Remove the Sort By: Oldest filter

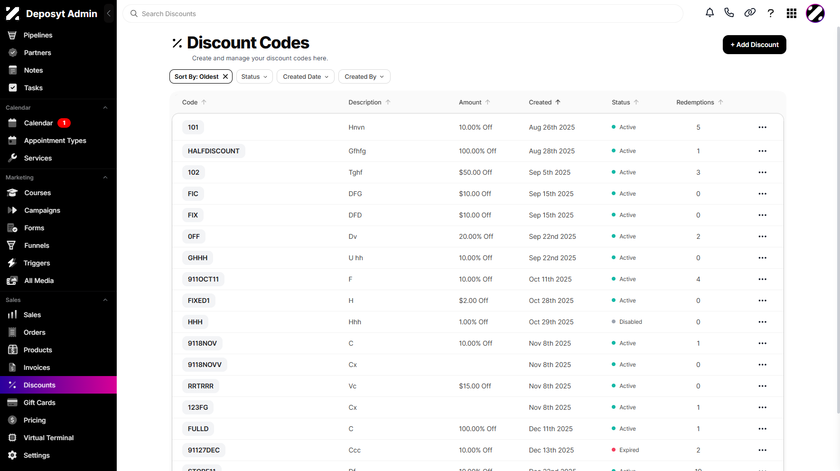coord(225,76)
